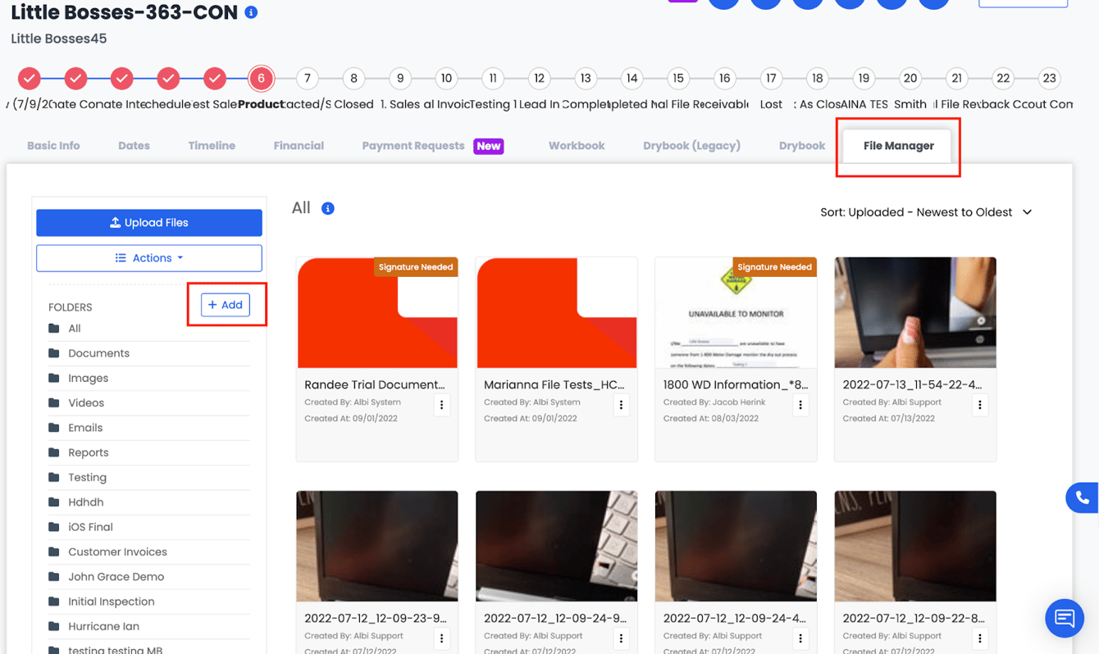Viewport: 1099px width, 654px height.
Task: Select pipeline stage 6
Action: point(261,79)
